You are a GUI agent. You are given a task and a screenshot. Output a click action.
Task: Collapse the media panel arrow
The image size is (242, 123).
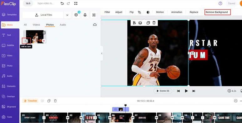tap(102, 54)
